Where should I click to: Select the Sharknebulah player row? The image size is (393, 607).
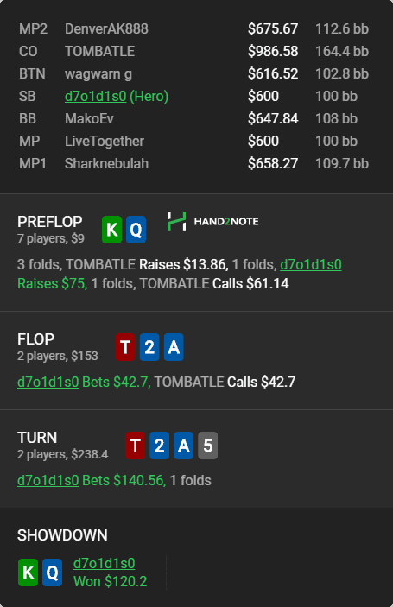(193, 163)
